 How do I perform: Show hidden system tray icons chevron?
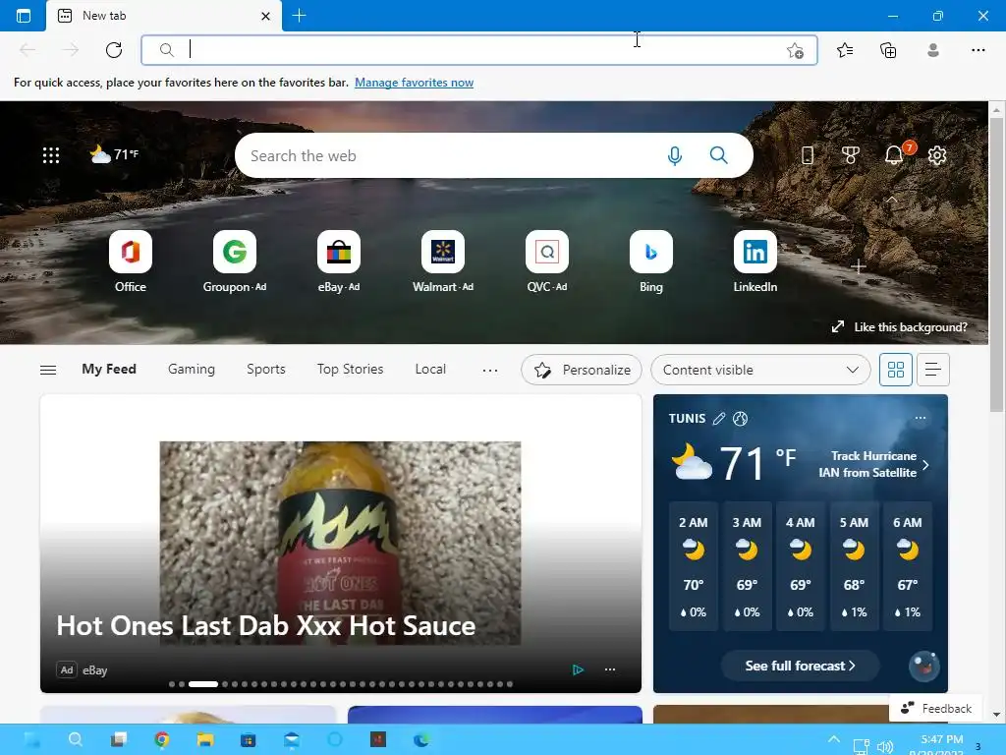(833, 739)
